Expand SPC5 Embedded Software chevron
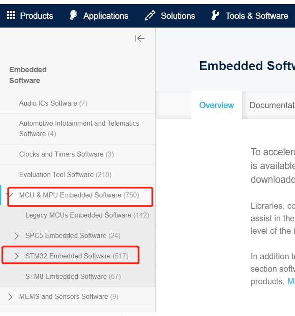Image resolution: width=295 pixels, height=316 pixels. (17, 235)
